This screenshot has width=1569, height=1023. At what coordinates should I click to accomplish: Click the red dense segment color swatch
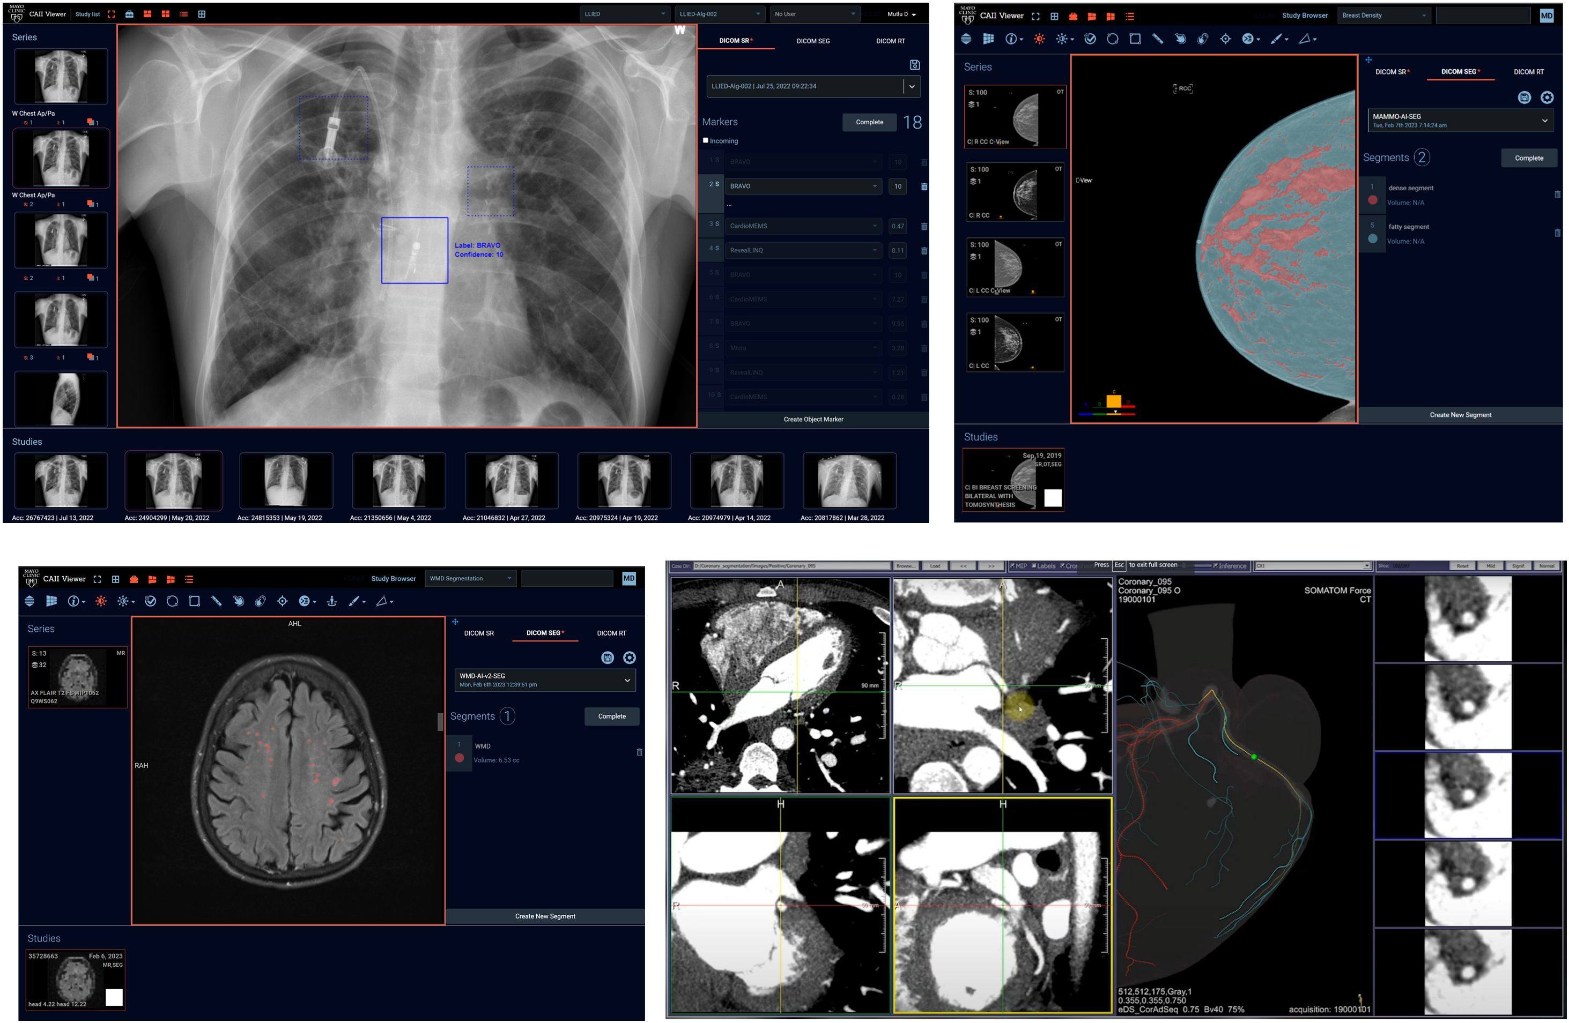pyautogui.click(x=1373, y=200)
